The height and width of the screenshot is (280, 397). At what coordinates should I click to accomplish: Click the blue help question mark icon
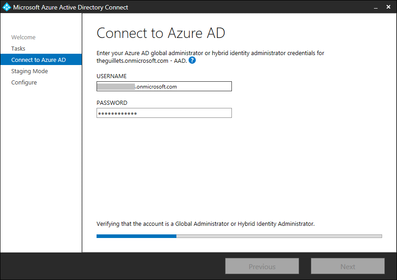(192, 61)
